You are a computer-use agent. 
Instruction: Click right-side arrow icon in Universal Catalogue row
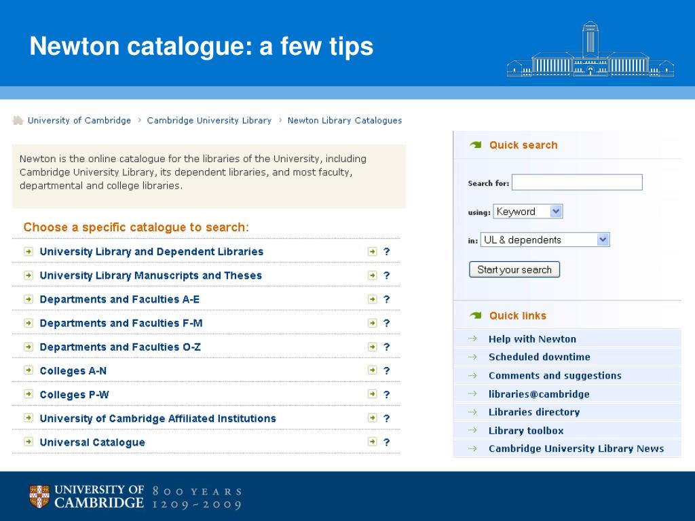click(373, 442)
